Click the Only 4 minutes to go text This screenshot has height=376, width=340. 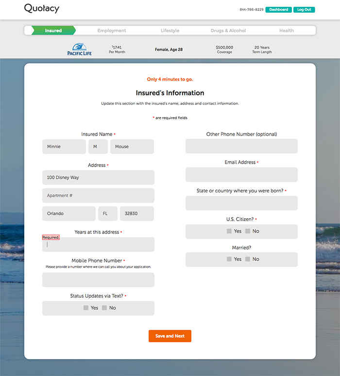(170, 79)
